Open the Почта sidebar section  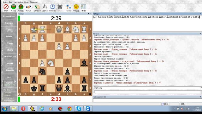pyautogui.click(x=10, y=50)
